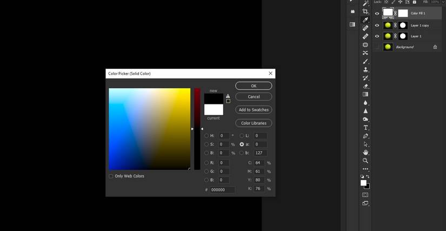
Task: Click the toolbar foreground color swatch
Action: [x=363, y=183]
